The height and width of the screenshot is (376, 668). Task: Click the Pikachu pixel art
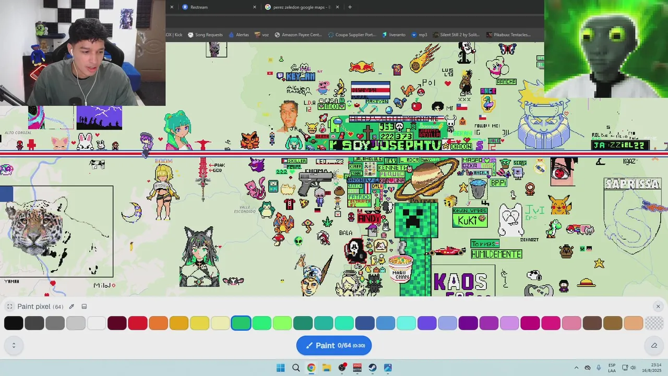559,204
